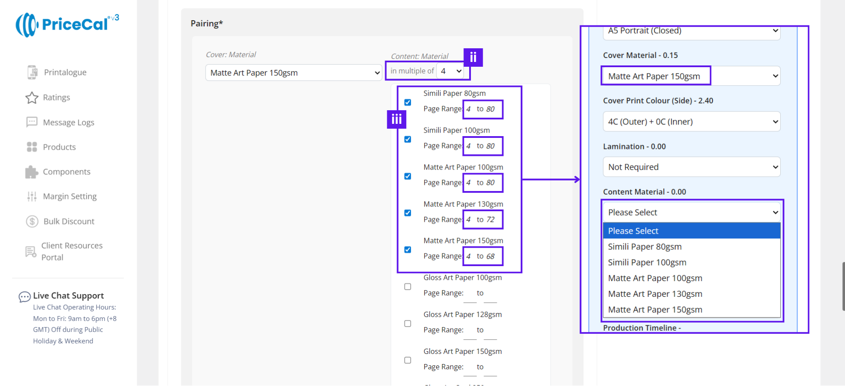Select the Components puzzle icon
The width and height of the screenshot is (845, 386).
click(32, 172)
